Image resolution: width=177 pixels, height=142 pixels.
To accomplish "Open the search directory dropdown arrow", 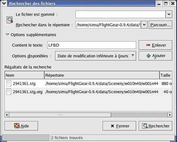I will point(144,25).
